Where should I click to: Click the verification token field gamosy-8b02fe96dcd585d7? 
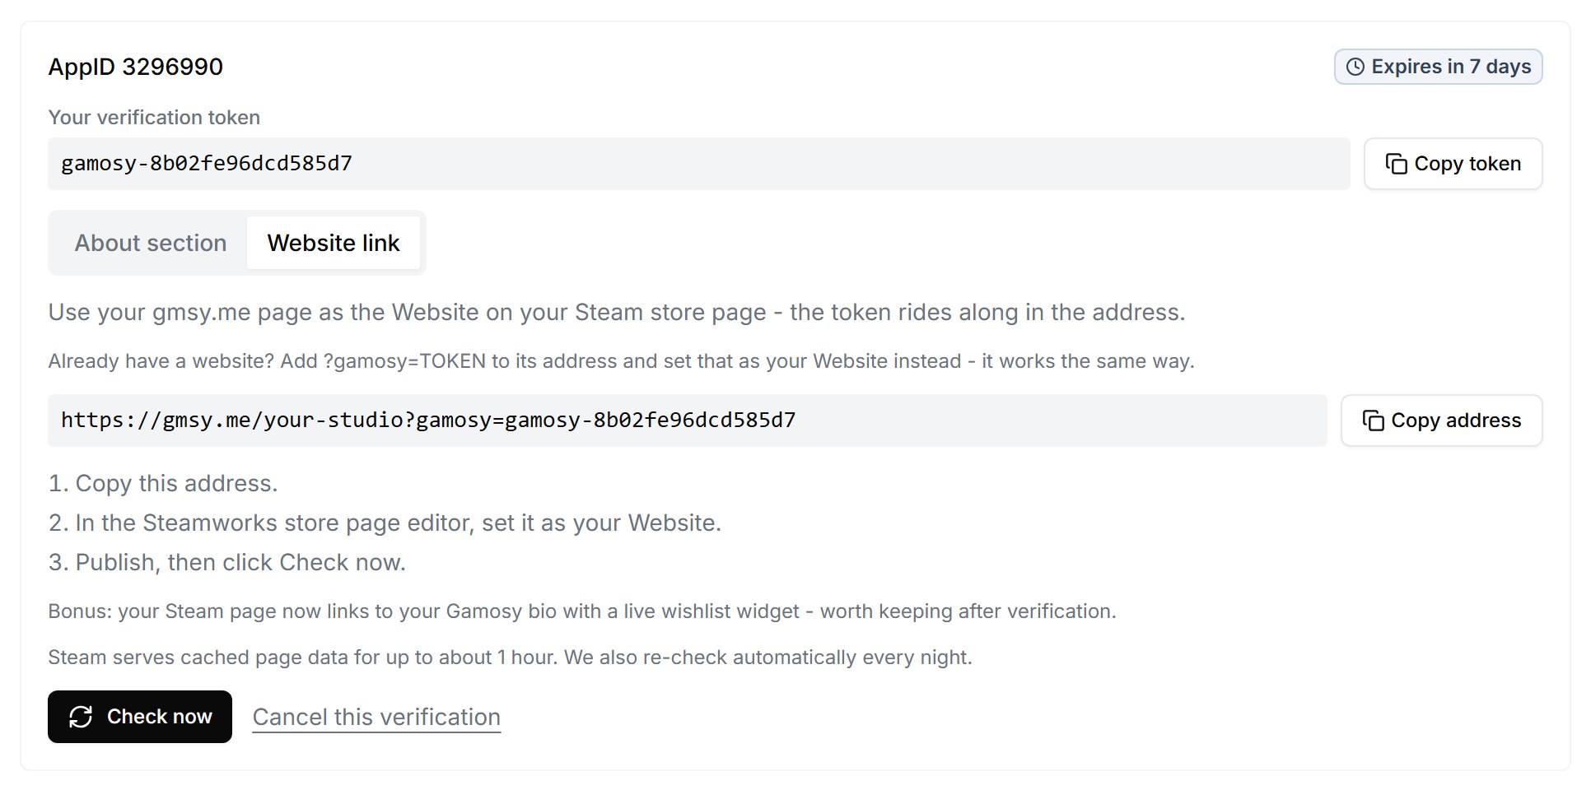coord(698,164)
